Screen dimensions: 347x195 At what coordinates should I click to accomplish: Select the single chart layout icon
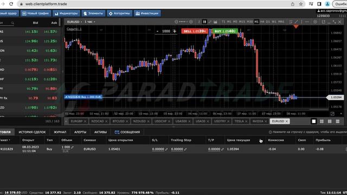tap(314, 121)
